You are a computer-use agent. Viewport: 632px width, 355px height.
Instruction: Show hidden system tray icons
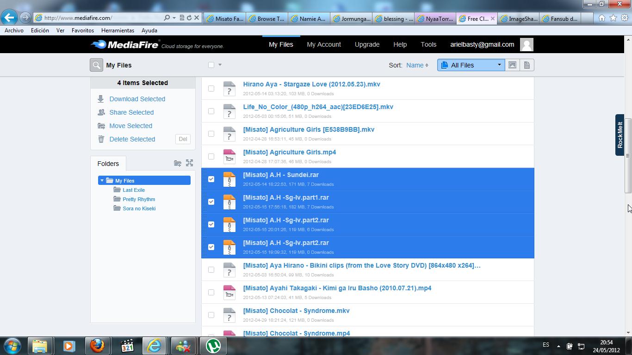pos(558,346)
